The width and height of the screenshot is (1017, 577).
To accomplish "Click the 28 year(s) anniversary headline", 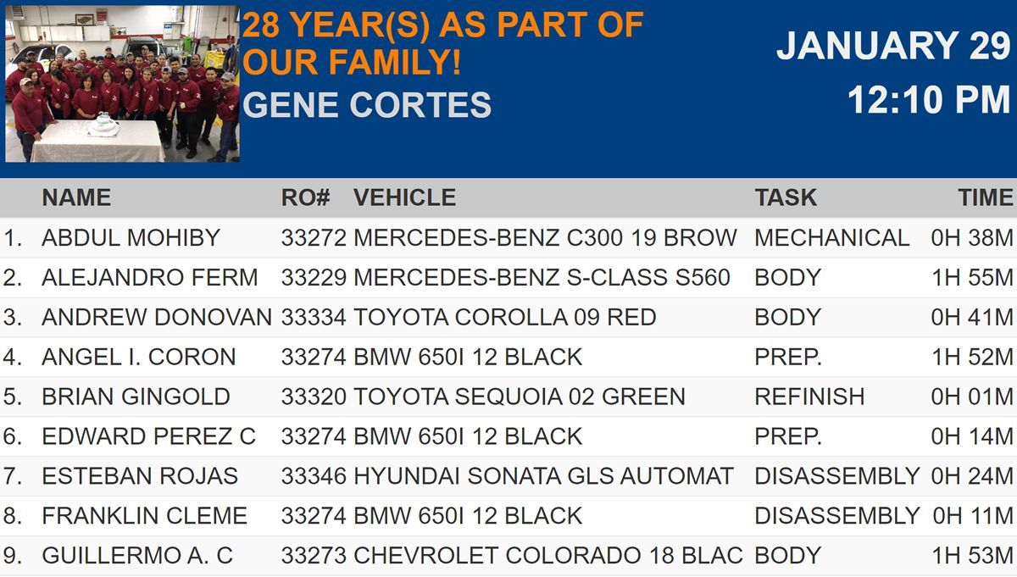I will click(442, 42).
